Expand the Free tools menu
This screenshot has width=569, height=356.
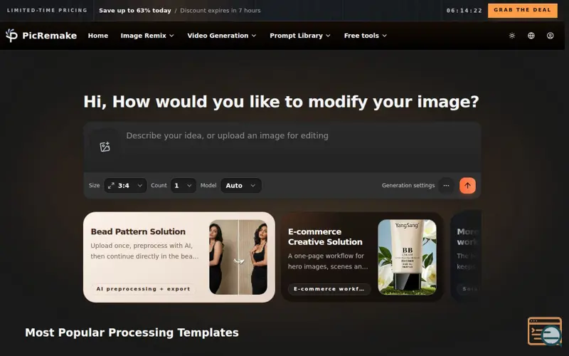point(366,36)
